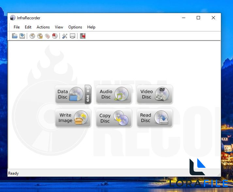The height and width of the screenshot is (192, 233).
Task: Click the Ready status bar text
Action: click(x=13, y=173)
